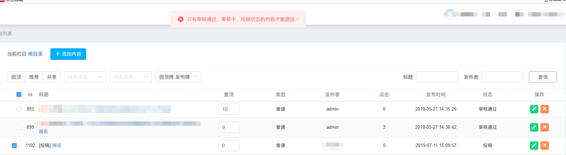Click the 标题 search input field

[437, 77]
